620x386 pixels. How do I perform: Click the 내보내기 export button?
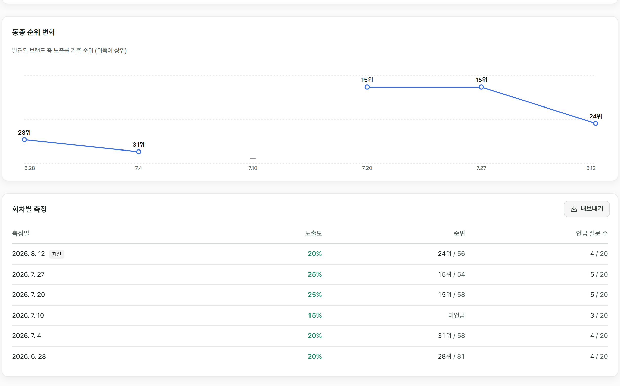pyautogui.click(x=587, y=209)
